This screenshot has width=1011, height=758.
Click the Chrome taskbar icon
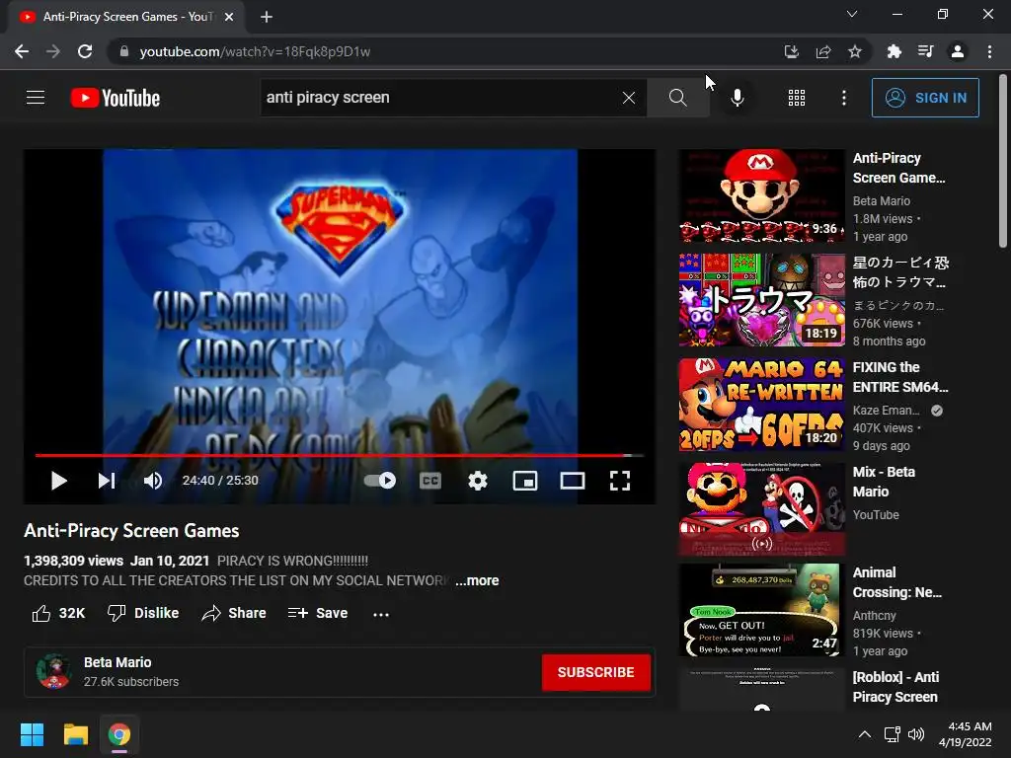pyautogui.click(x=119, y=734)
